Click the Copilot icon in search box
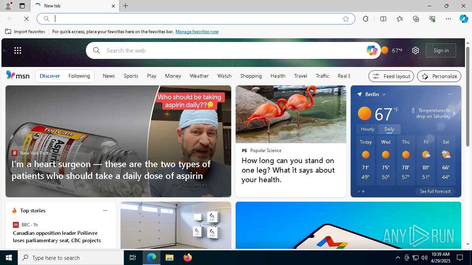 click(x=372, y=50)
